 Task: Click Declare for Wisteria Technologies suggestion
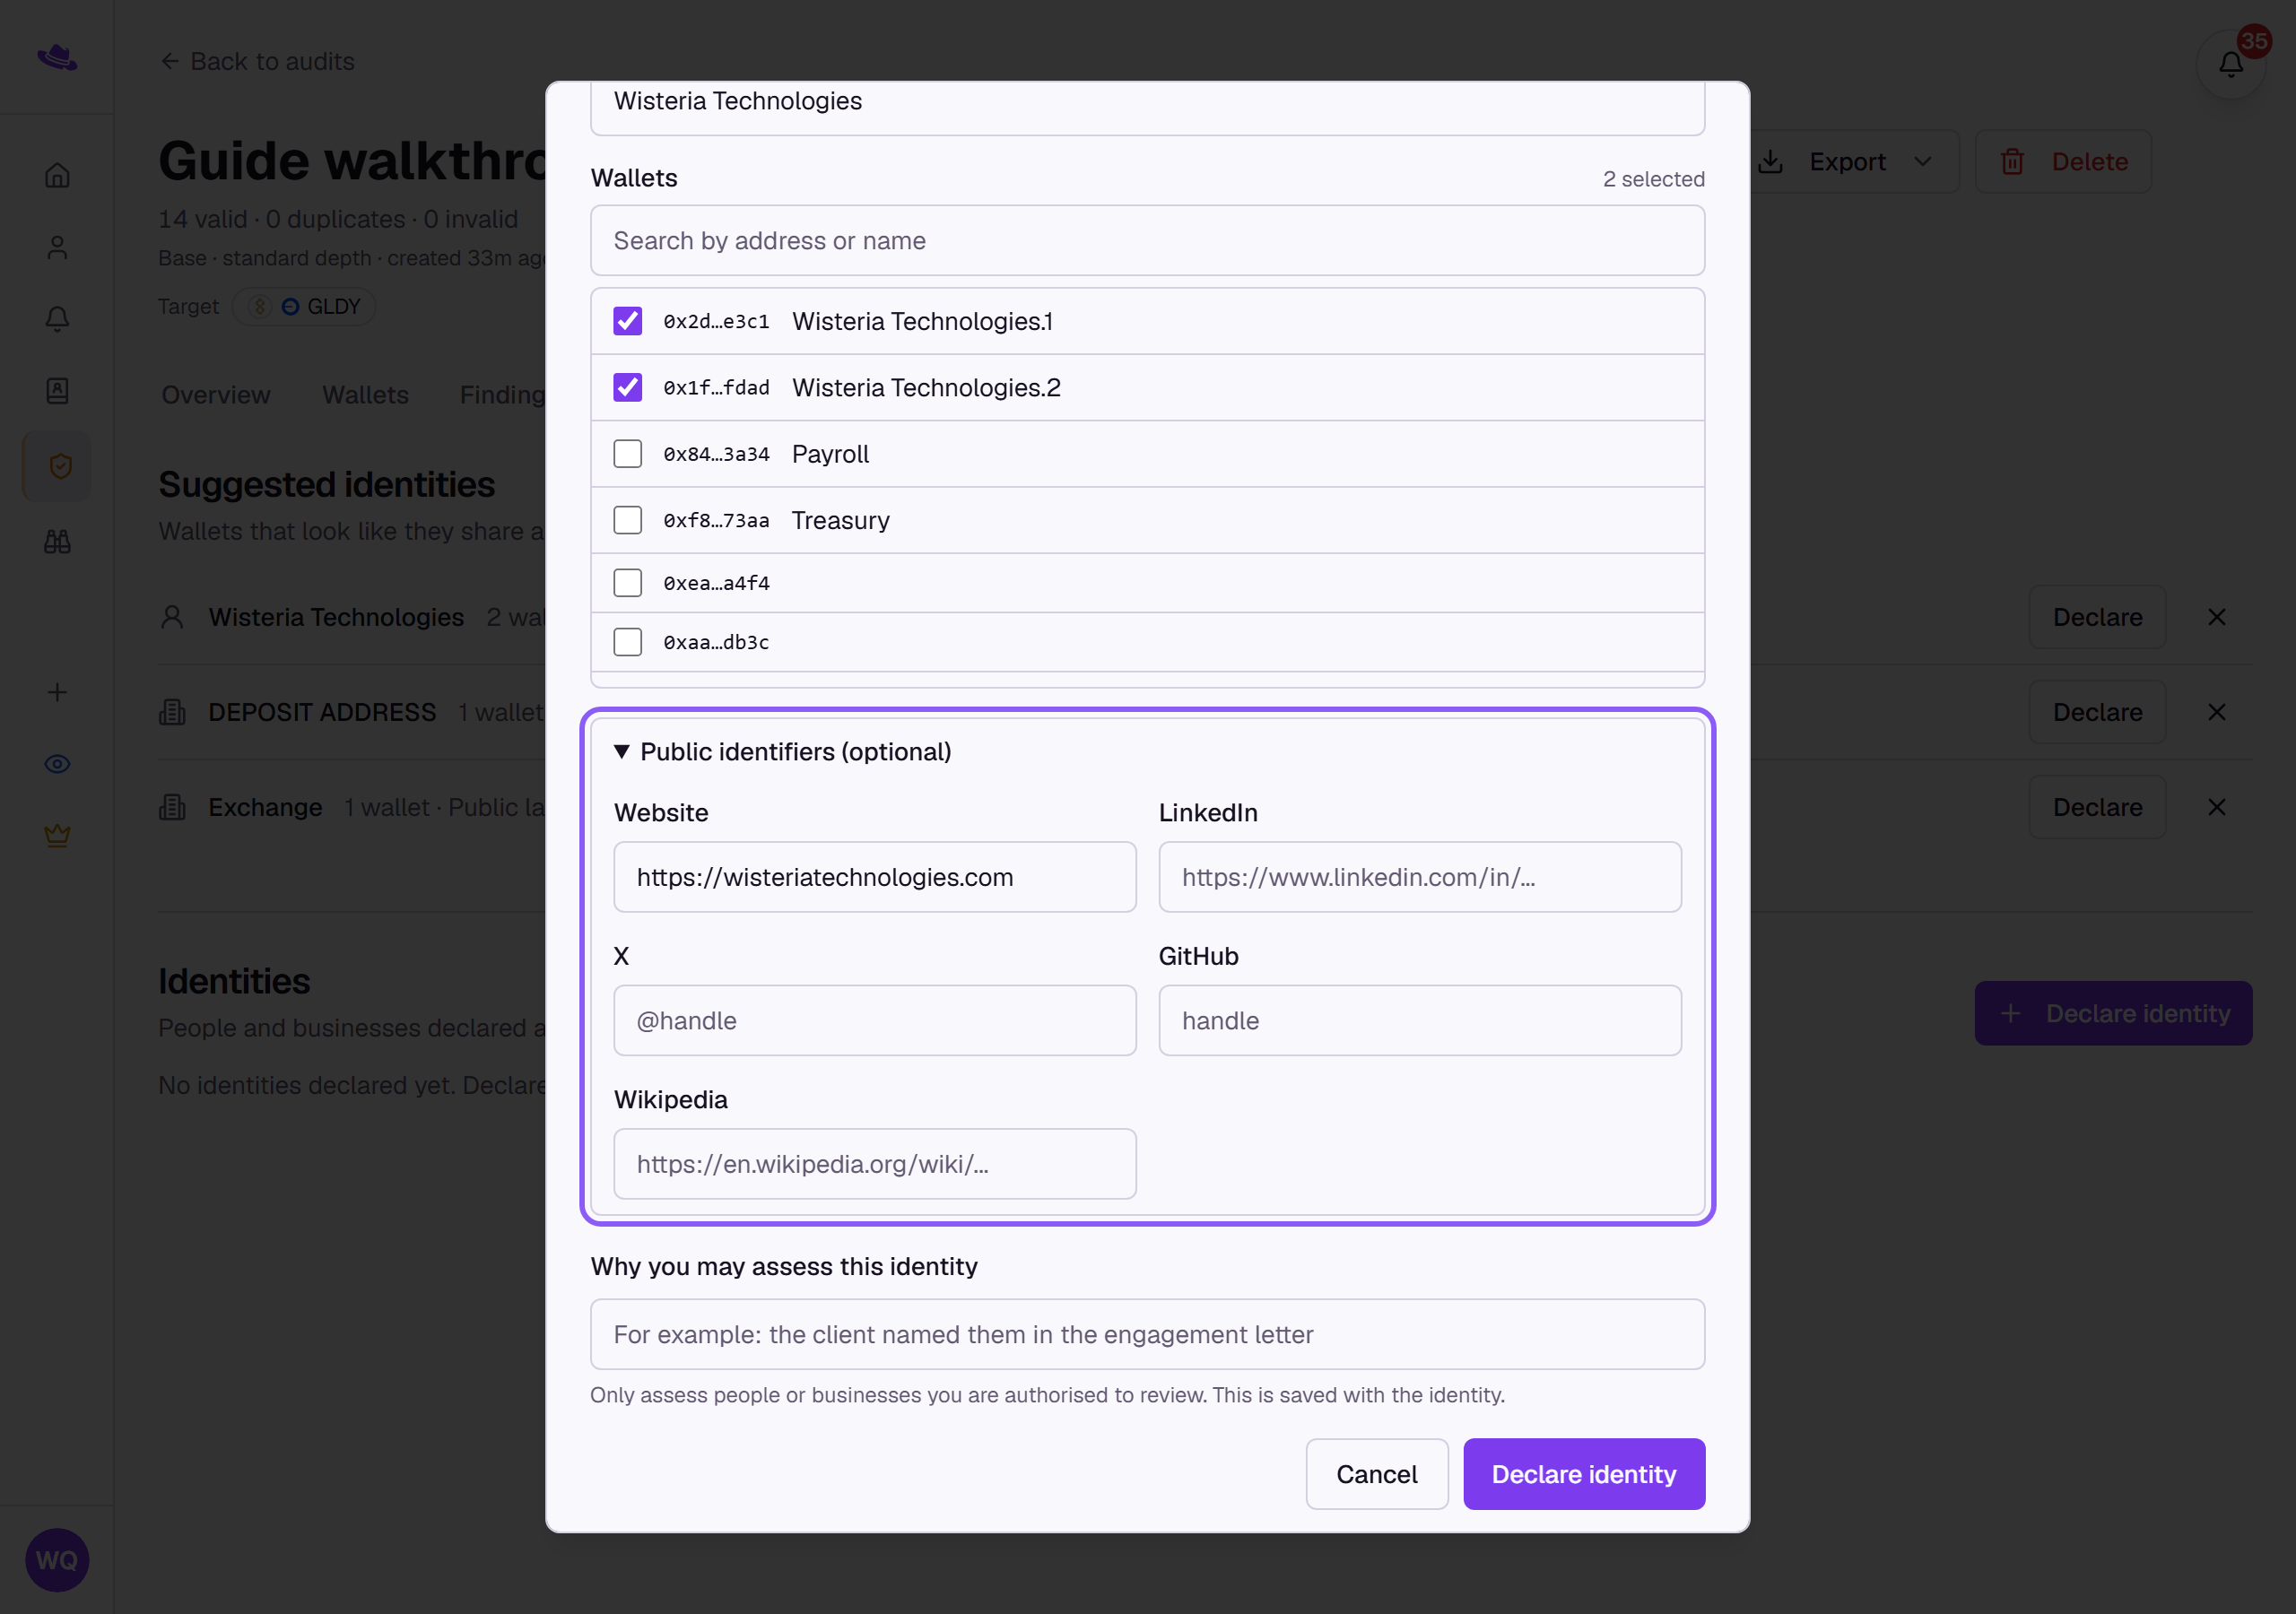[x=2097, y=617]
